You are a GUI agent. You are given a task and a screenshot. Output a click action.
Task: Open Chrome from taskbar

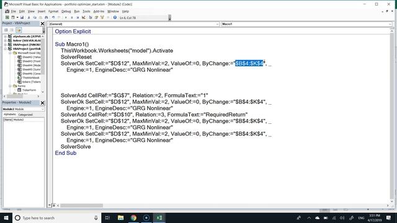pos(133,217)
